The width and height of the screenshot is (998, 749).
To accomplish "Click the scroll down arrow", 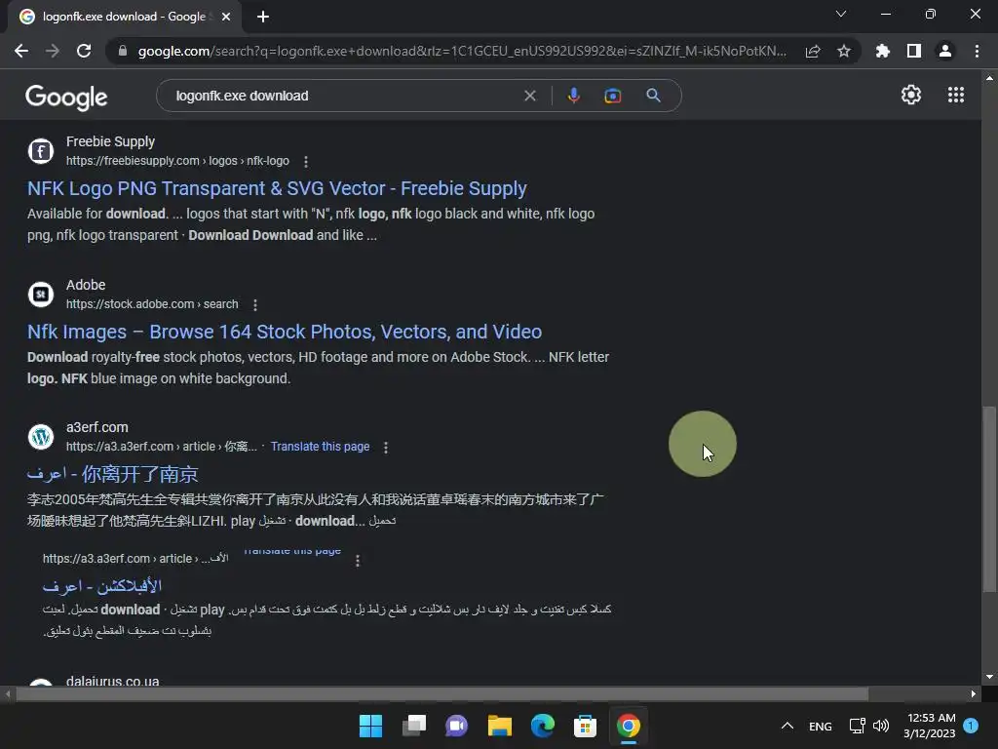I will click(989, 677).
